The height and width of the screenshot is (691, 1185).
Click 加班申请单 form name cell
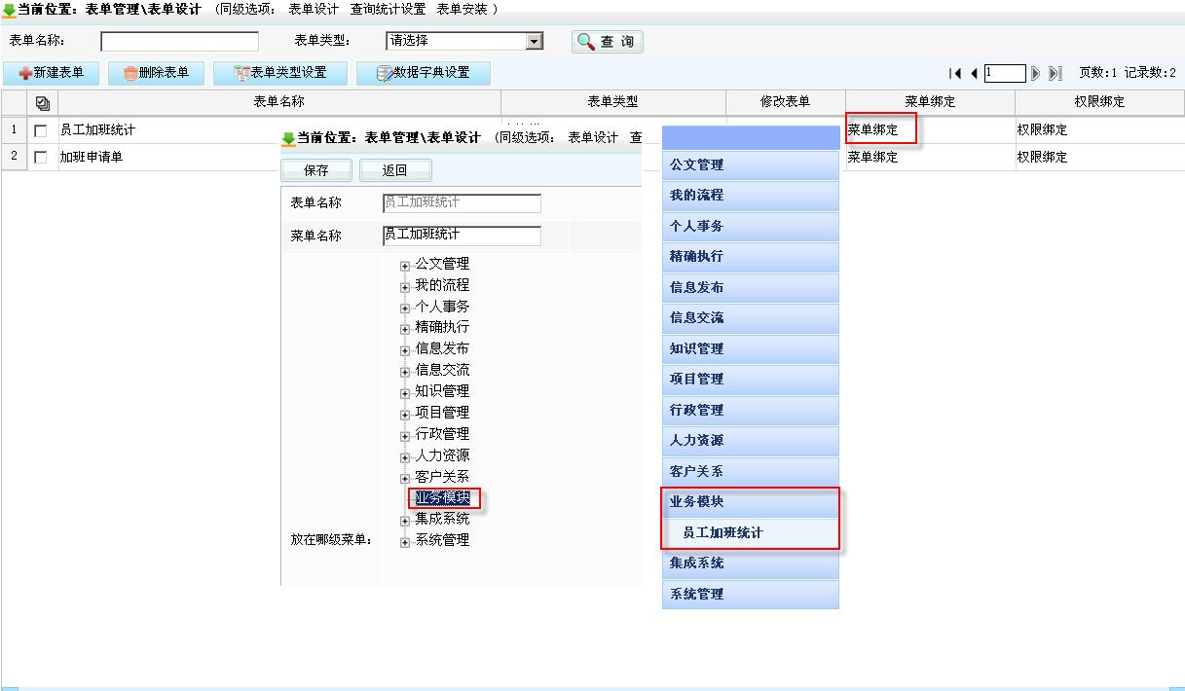tap(92, 157)
